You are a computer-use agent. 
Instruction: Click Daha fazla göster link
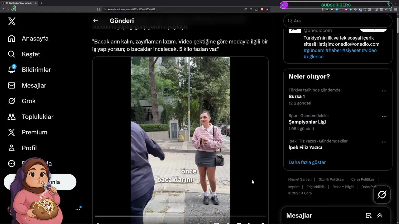tap(307, 162)
